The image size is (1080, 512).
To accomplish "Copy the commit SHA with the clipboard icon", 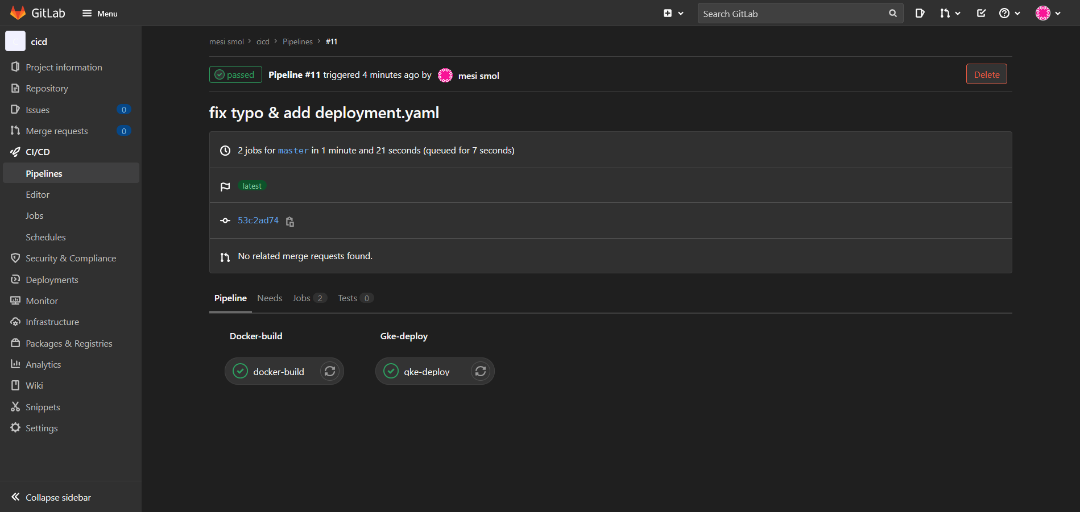I will (290, 222).
